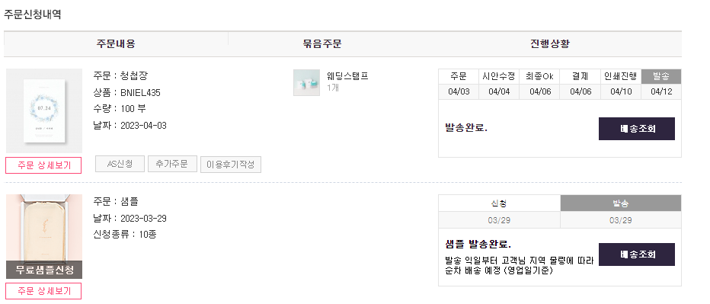Click the 묶음주문 column header
The width and height of the screenshot is (710, 304).
pos(322,44)
